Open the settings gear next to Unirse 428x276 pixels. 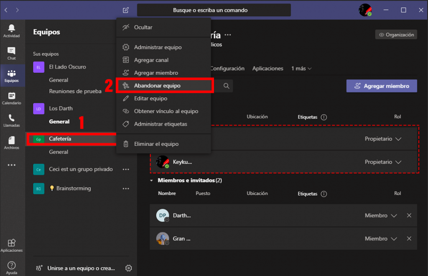point(129,268)
